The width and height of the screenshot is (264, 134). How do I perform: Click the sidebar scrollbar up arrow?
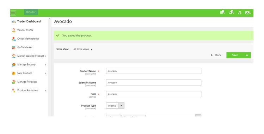pos(49,19)
